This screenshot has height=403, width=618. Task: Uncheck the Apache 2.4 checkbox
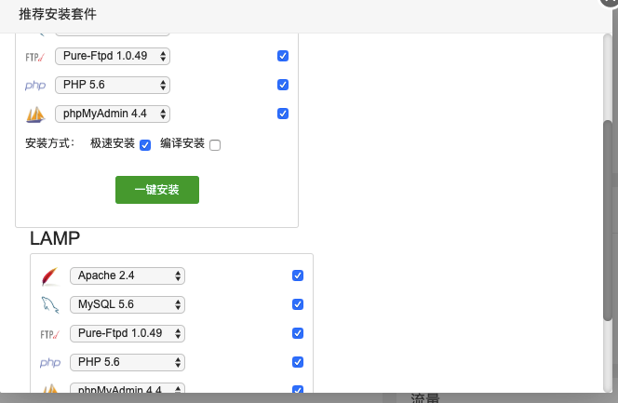[298, 275]
